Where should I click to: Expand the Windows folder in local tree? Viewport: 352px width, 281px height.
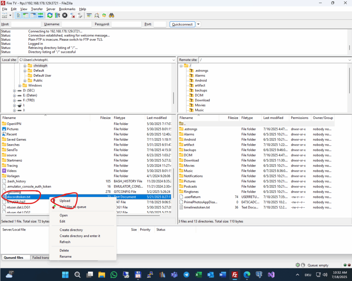coord(20,86)
